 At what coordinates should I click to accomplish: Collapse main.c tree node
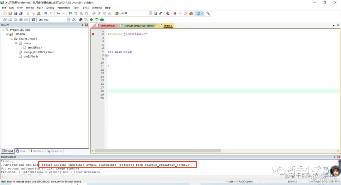pos(16,43)
